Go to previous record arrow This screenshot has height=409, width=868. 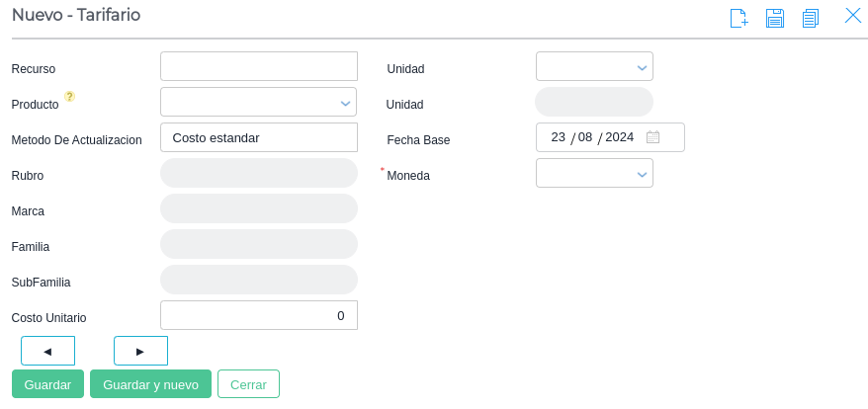point(47,351)
